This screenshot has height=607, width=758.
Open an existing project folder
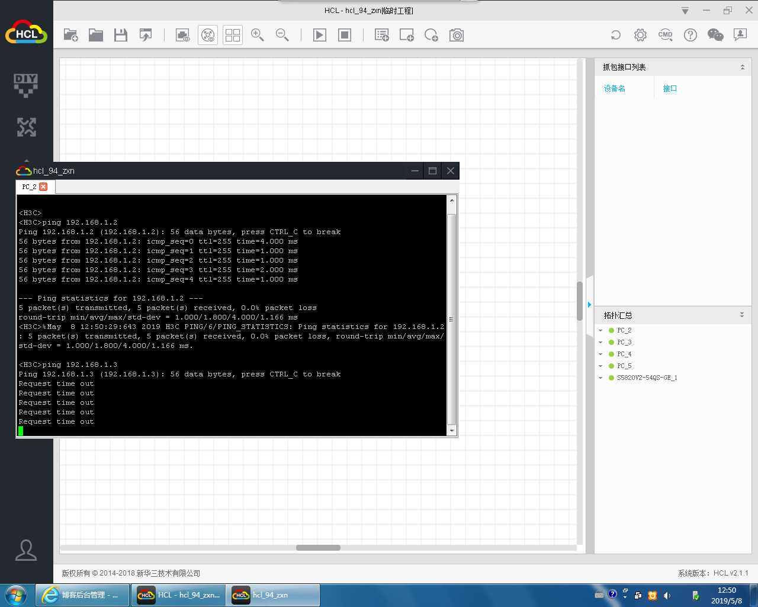(x=96, y=36)
